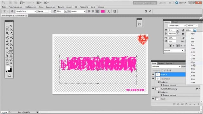
Task: Click the pink text color swatch
Action: coord(103,11)
